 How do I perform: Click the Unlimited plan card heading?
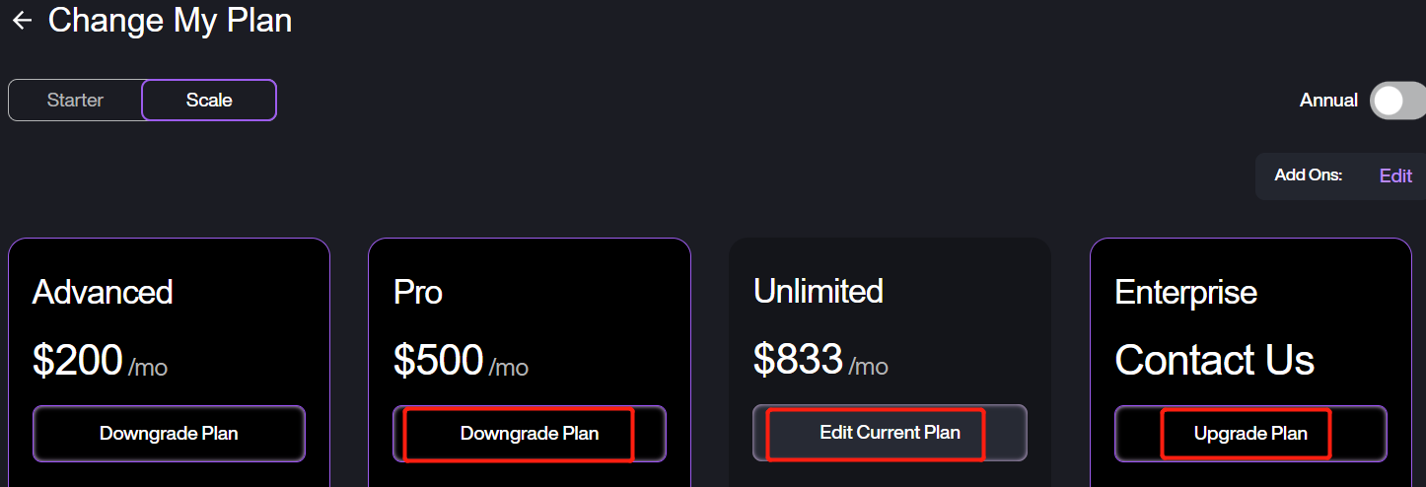point(818,291)
